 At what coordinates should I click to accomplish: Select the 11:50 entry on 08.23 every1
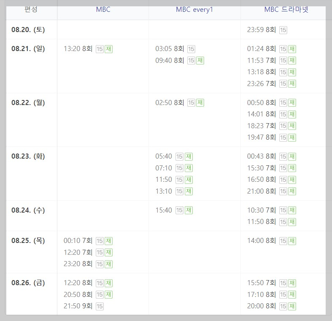(x=164, y=180)
